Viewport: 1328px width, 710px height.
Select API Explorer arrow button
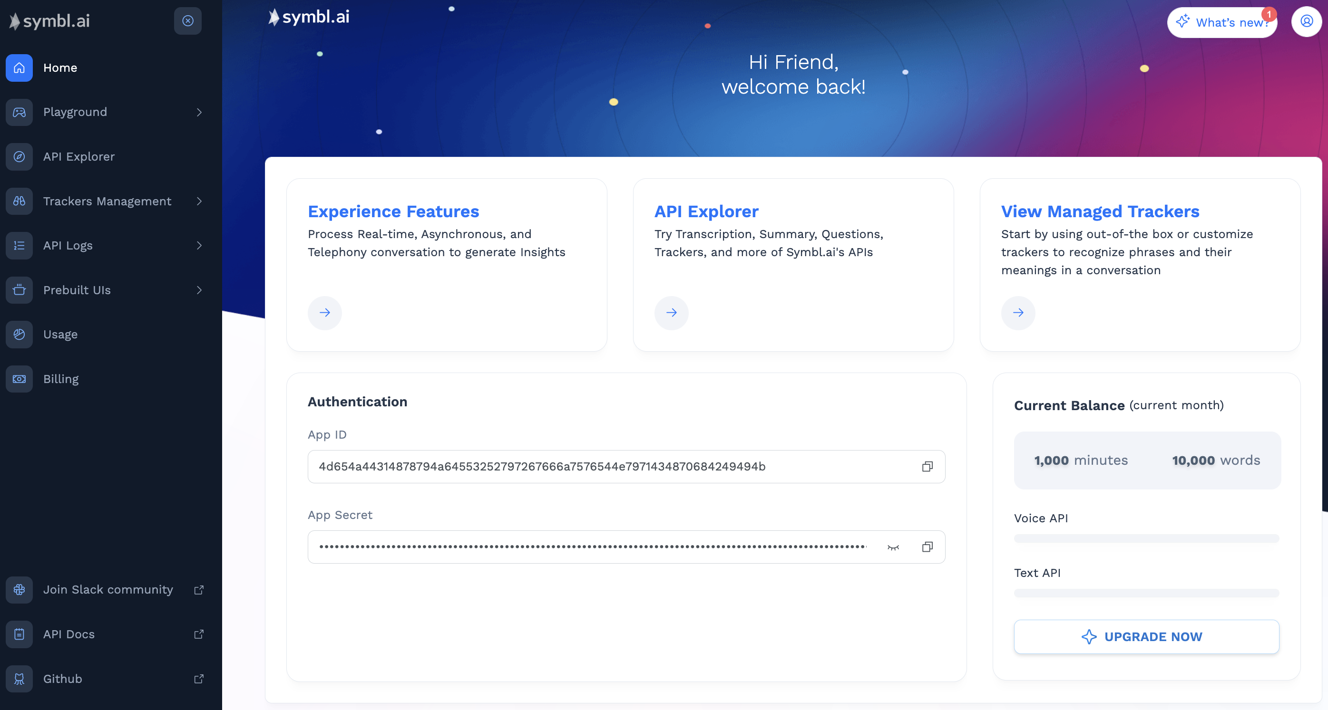coord(671,312)
